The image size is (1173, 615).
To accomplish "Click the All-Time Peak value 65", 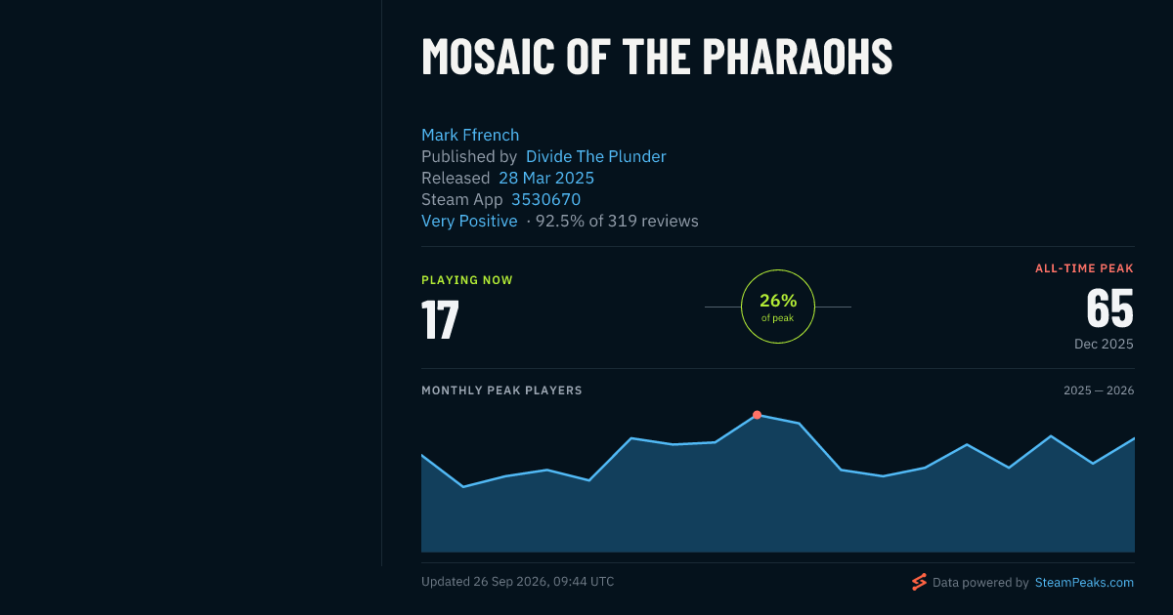I will click(x=1110, y=308).
